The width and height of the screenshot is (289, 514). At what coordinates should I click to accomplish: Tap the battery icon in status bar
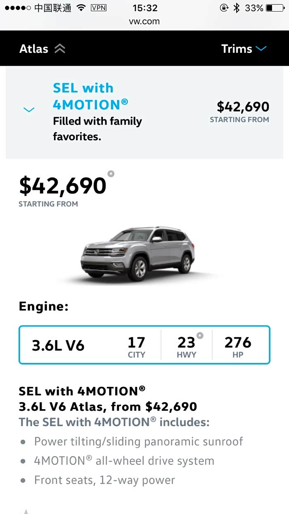(275, 8)
